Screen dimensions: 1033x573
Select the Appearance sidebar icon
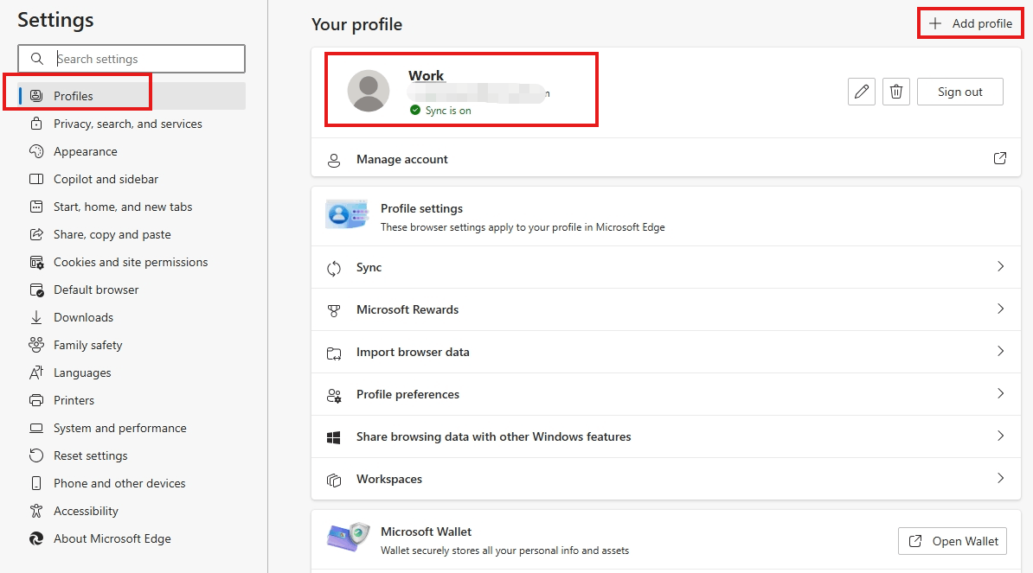pos(35,151)
